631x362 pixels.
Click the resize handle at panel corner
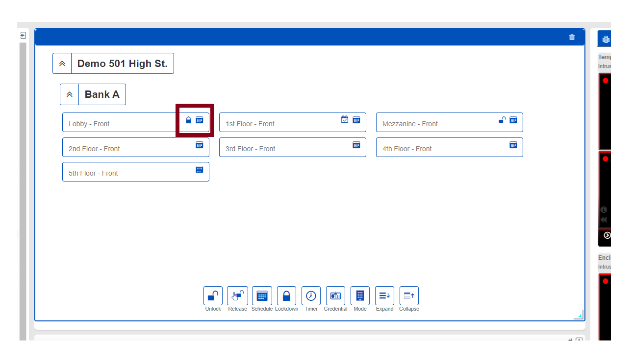pyautogui.click(x=579, y=315)
